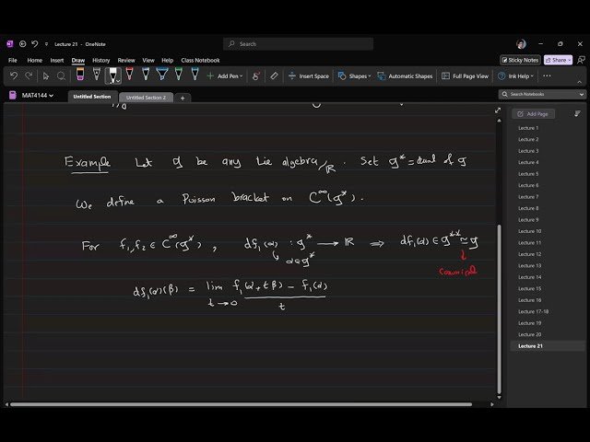This screenshot has height=442, width=590.
Task: Open the View ribbon tab
Action: pyautogui.click(x=148, y=60)
